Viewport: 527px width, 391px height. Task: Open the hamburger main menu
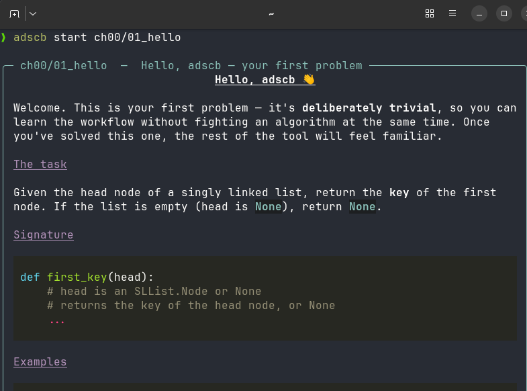coord(452,13)
